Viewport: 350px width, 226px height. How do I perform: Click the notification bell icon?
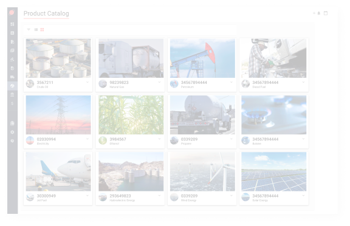point(319,13)
